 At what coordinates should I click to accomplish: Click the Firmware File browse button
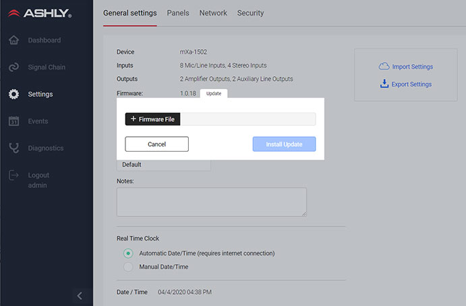click(152, 119)
